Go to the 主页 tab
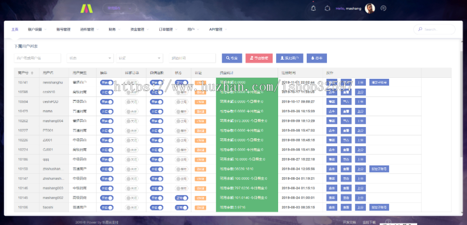467x225 pixels. (15, 30)
